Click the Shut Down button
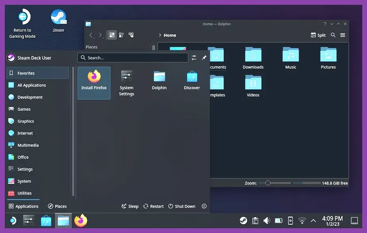Viewport: 367px width, 233px height. pyautogui.click(x=182, y=206)
